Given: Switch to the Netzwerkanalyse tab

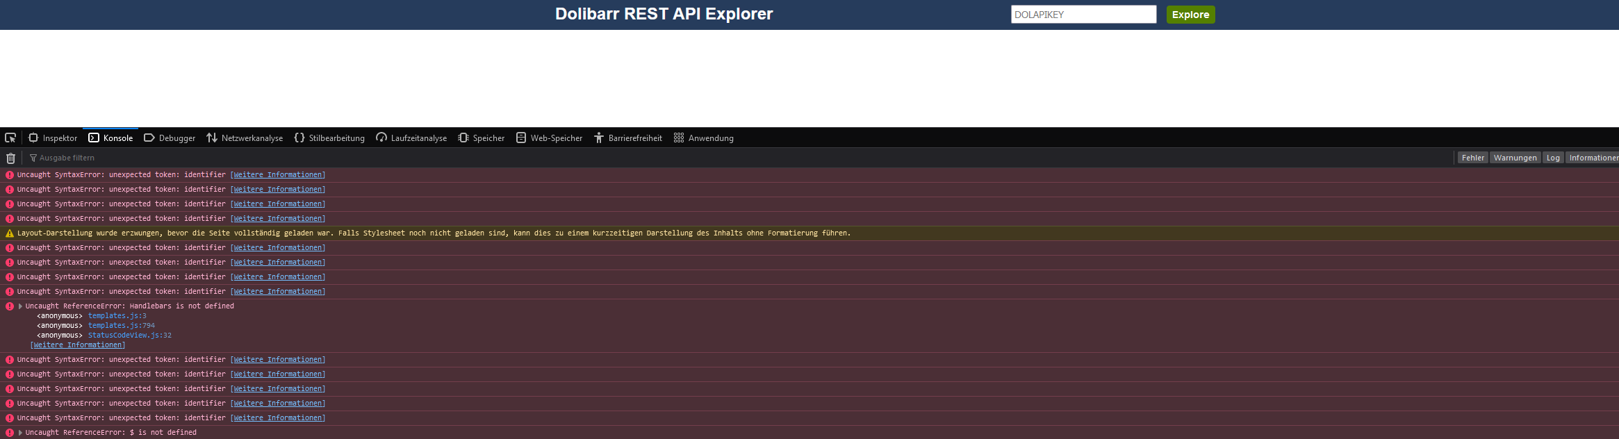Looking at the screenshot, I should 245,138.
